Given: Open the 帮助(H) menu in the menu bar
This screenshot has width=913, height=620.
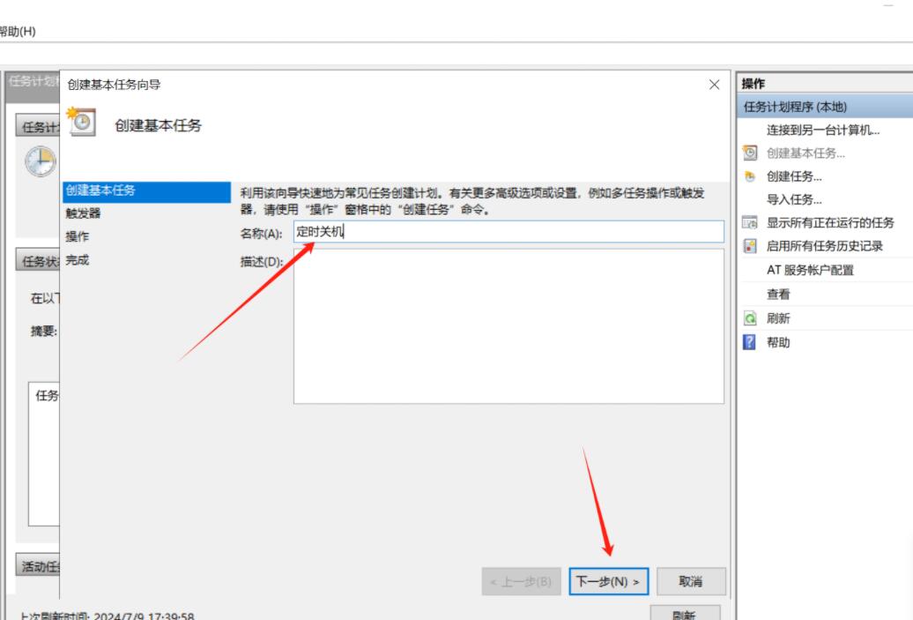Looking at the screenshot, I should point(18,31).
